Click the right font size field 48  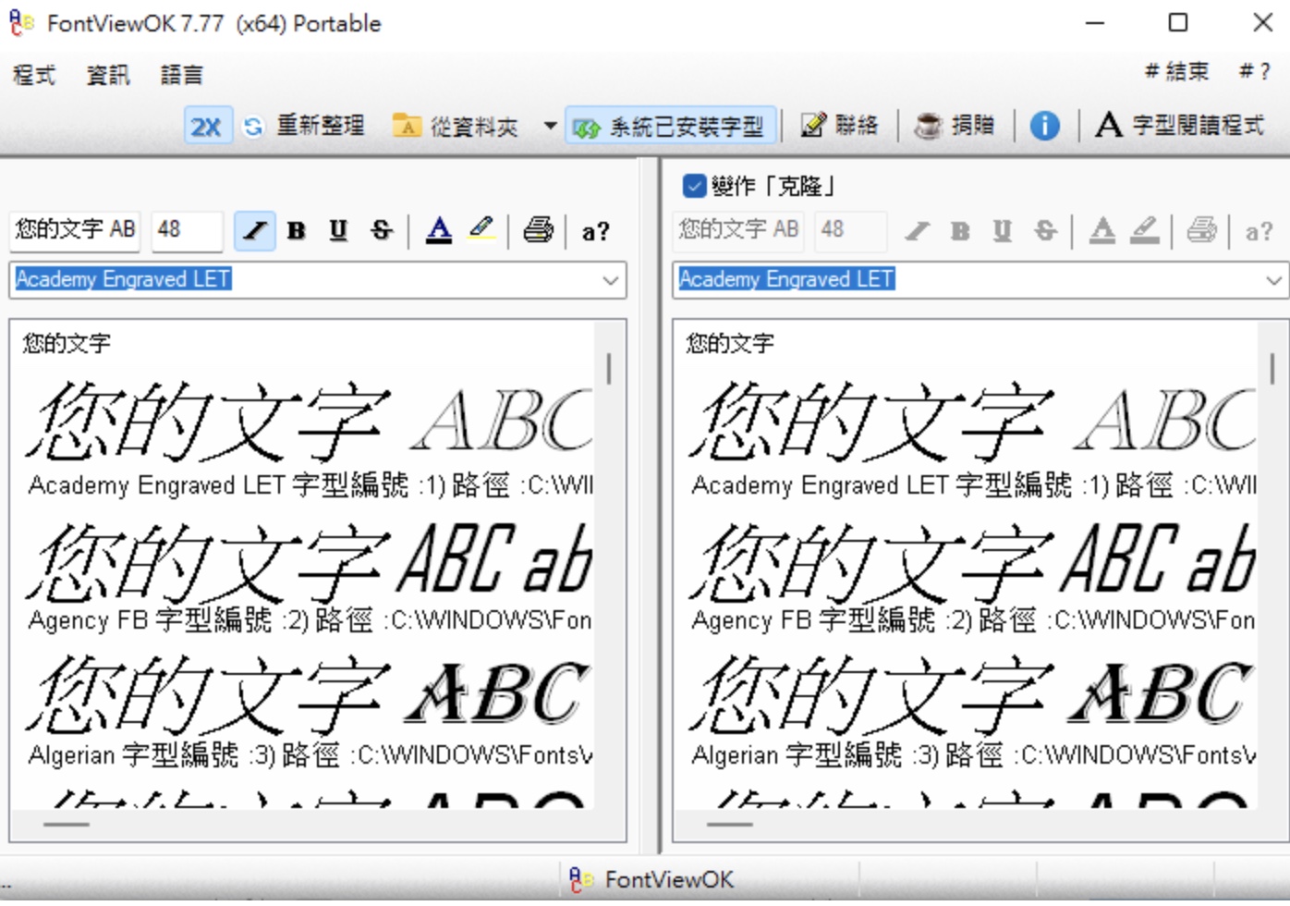[851, 229]
